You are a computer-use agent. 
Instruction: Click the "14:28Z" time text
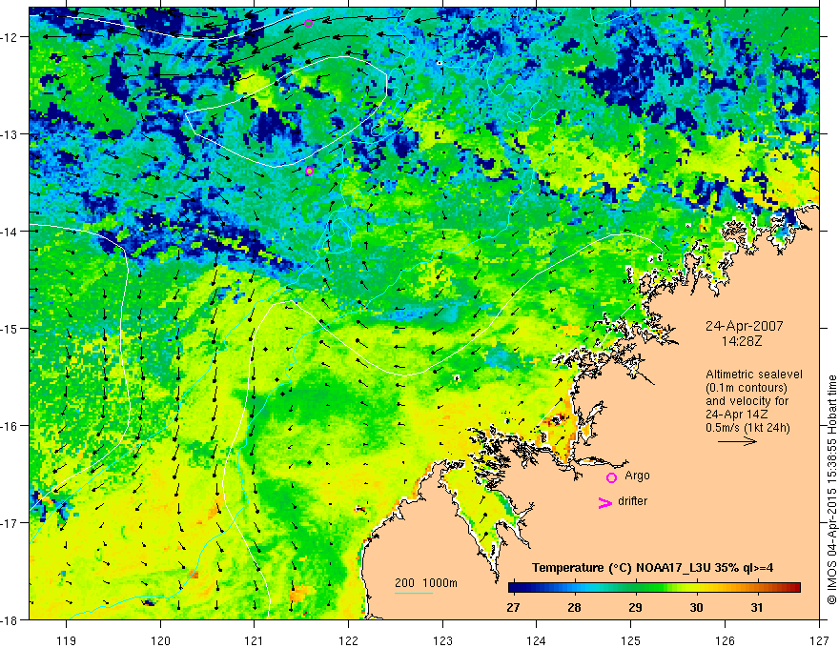[742, 340]
